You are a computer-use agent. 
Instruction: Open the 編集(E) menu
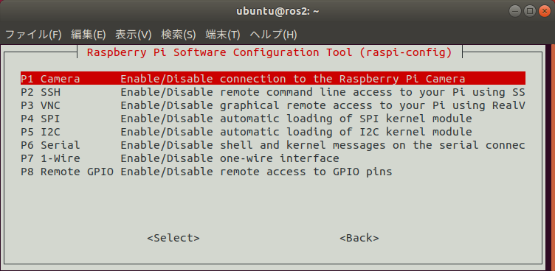click(x=88, y=35)
